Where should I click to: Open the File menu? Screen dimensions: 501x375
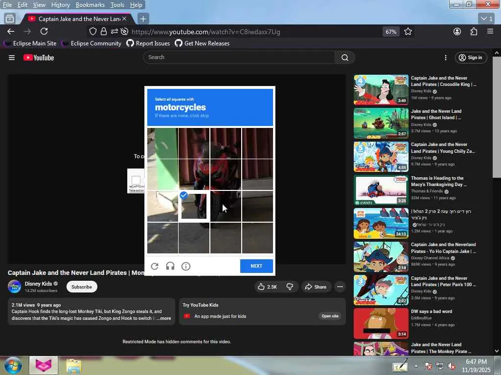pos(7,5)
